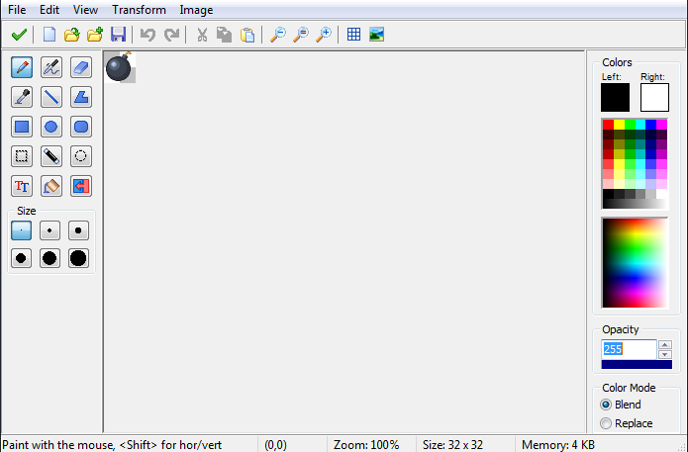Image resolution: width=688 pixels, height=452 pixels.
Task: Increase opacity with the up arrow
Action: click(x=665, y=344)
